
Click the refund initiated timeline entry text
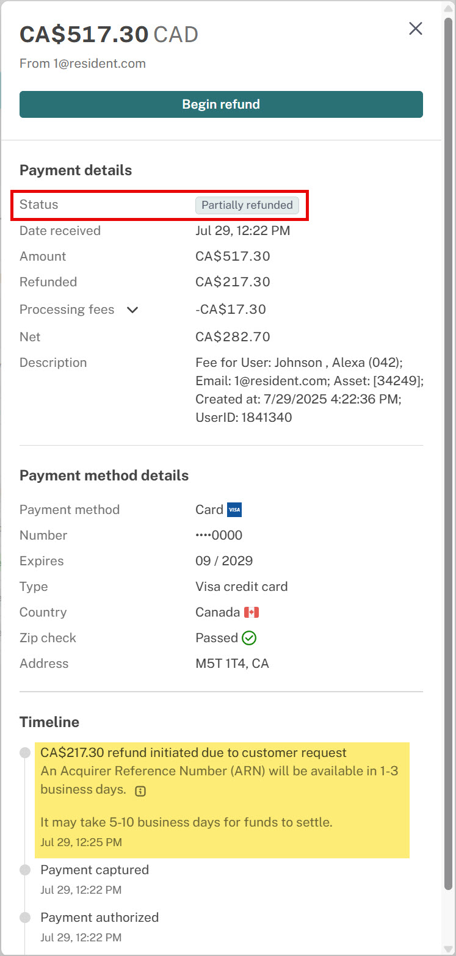(x=194, y=753)
